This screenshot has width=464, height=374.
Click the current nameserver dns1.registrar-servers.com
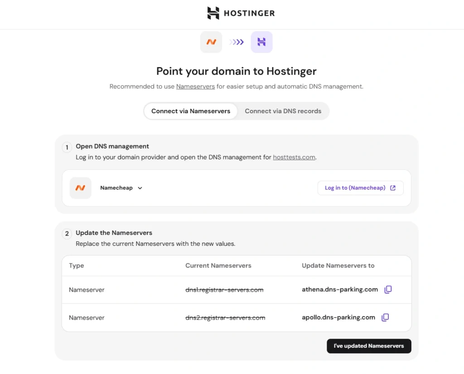(224, 290)
